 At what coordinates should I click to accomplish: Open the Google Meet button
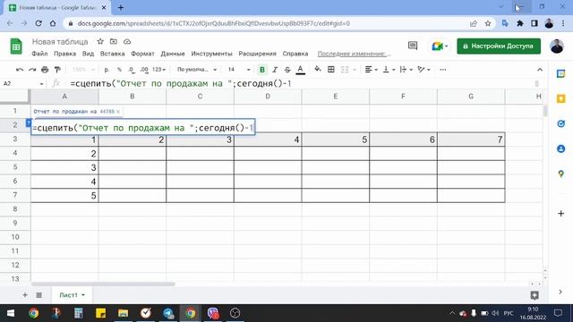[x=440, y=47]
